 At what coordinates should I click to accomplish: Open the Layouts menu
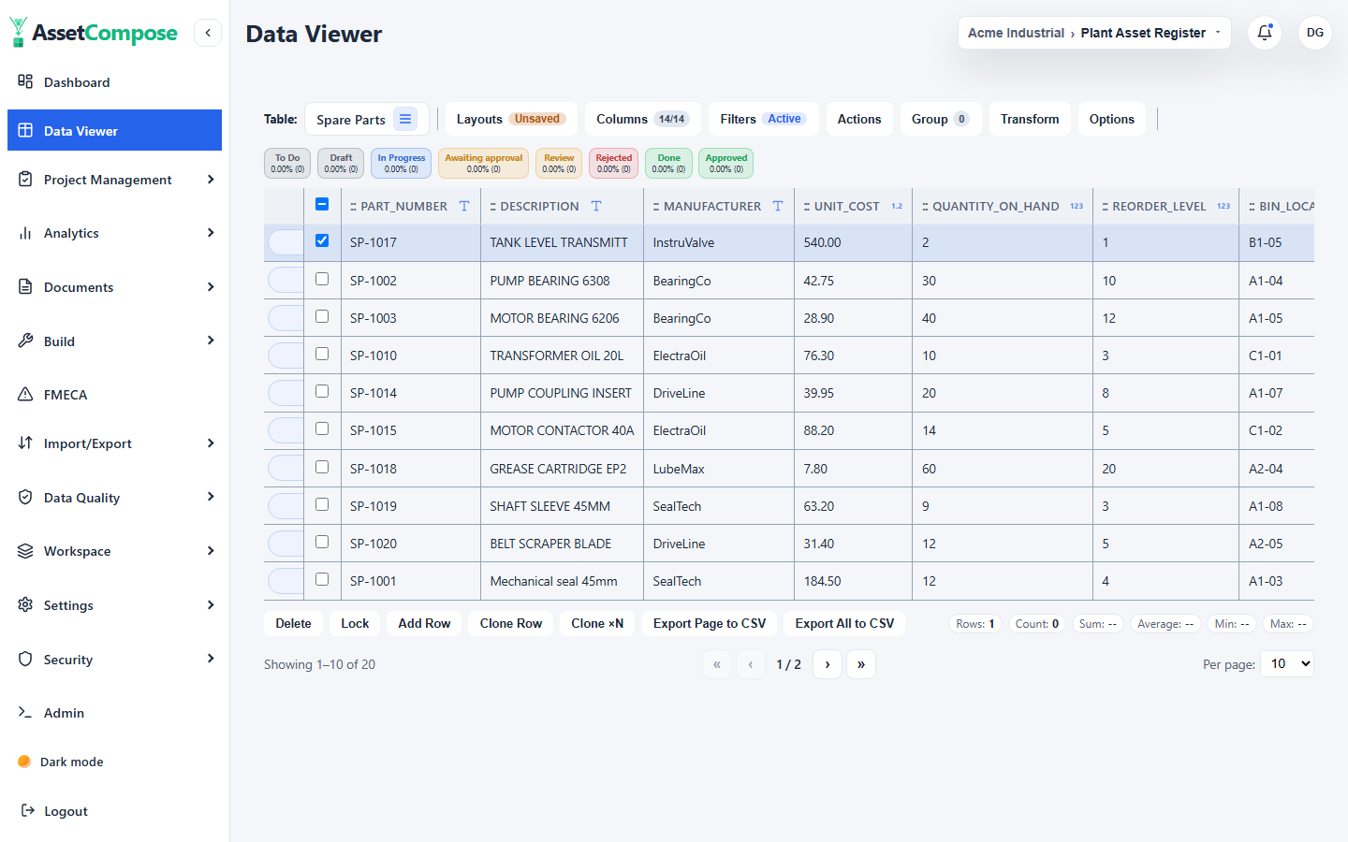[x=511, y=119]
